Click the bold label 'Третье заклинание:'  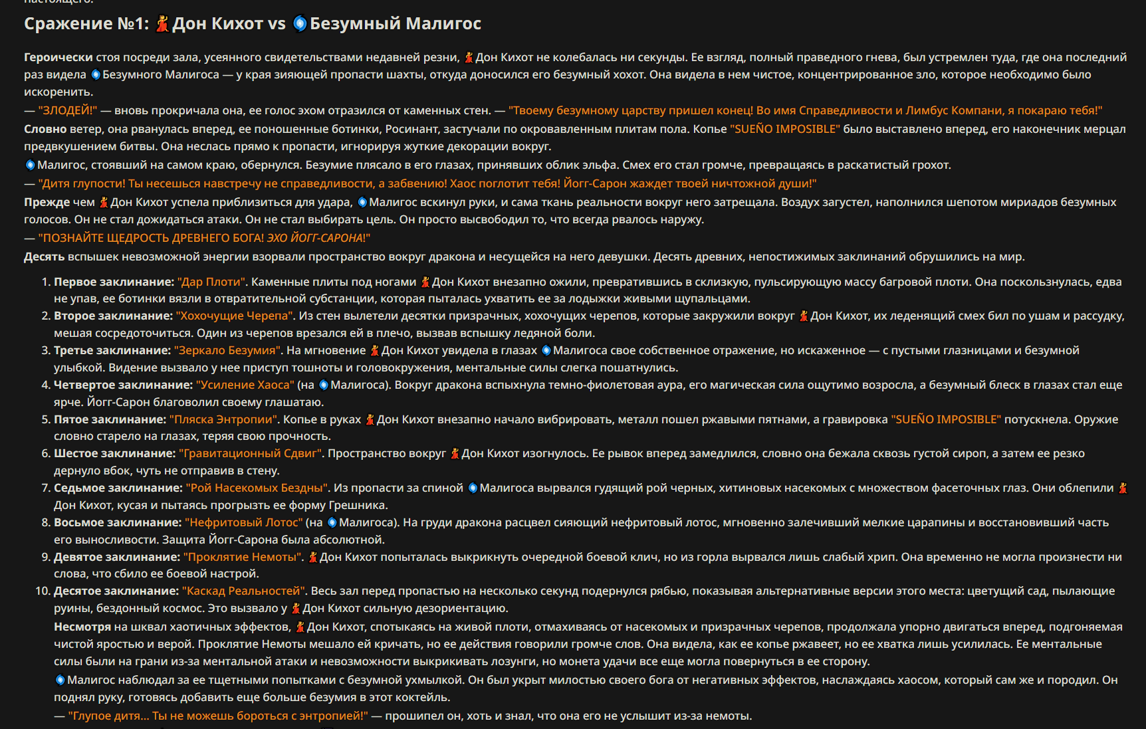(x=112, y=350)
